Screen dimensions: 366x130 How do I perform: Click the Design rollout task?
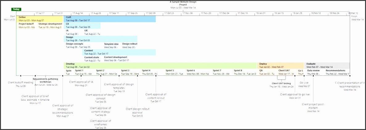point(130,45)
